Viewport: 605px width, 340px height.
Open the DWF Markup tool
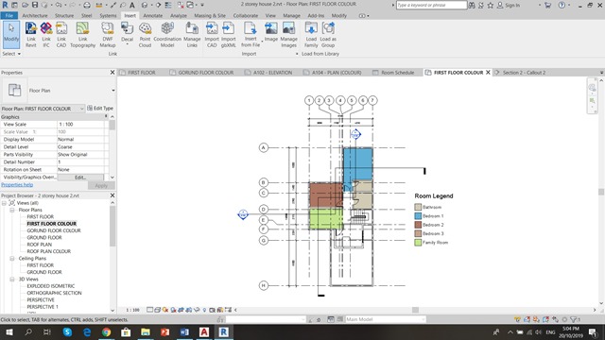(x=107, y=35)
